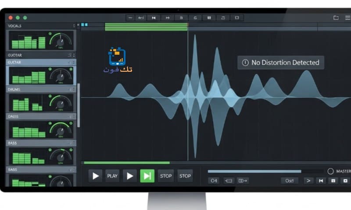Open the upper BASS track options dots
Screen dimensions: 351x210
click(x=74, y=143)
